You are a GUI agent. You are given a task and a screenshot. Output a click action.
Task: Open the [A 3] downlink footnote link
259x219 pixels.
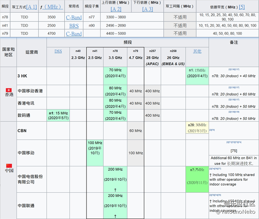point(147,9)
